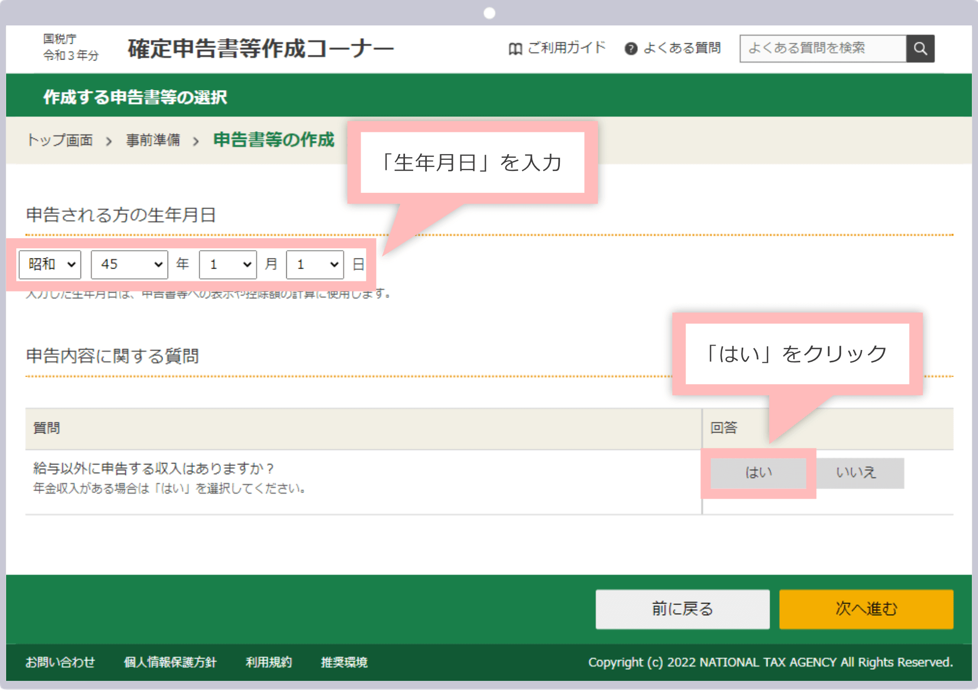The image size is (978, 690).
Task: Click inside the FAQ search input field
Action: click(x=823, y=48)
